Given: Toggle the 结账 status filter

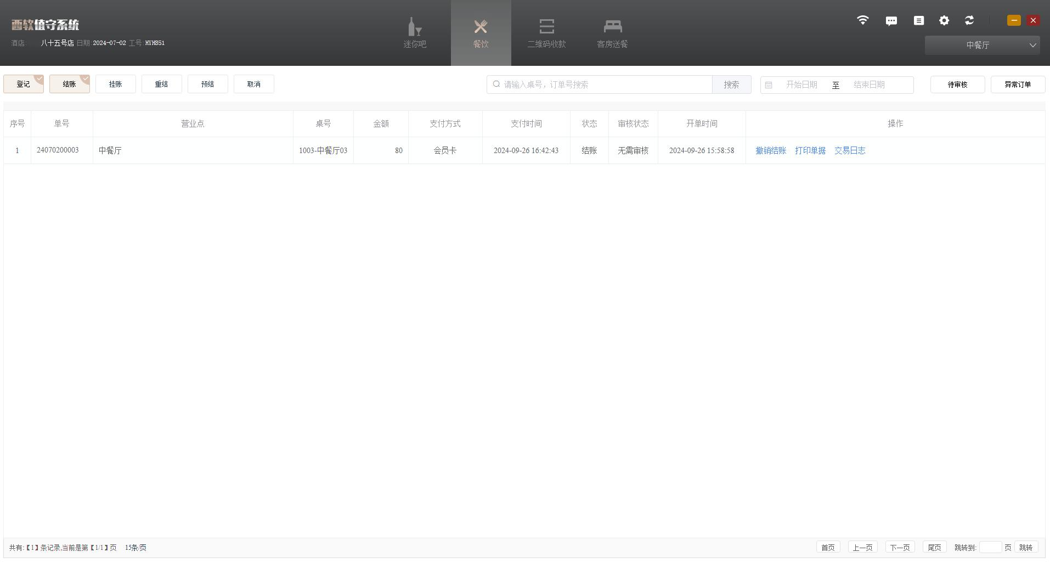Looking at the screenshot, I should (x=70, y=84).
